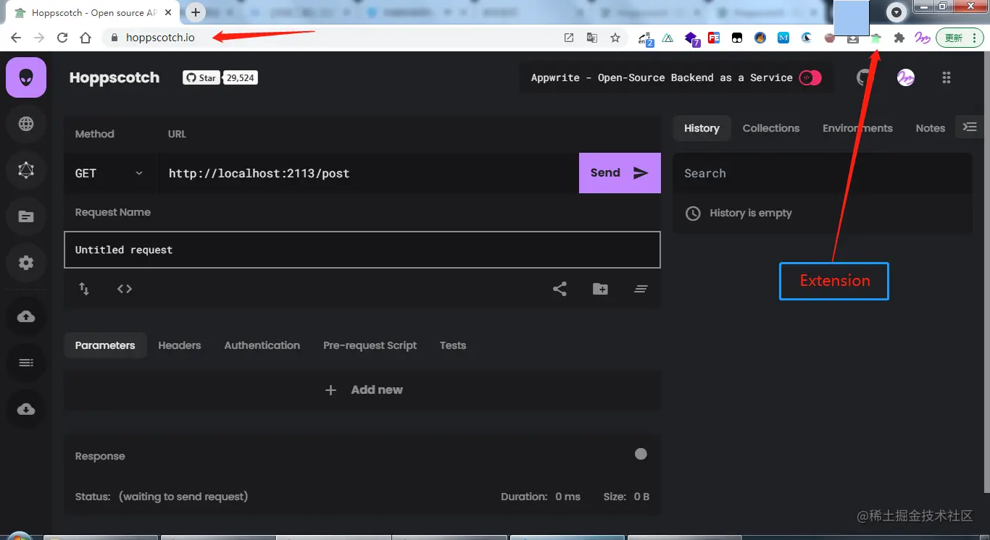This screenshot has height=540, width=990.
Task: Click the lines list sidebar icon
Action: coord(26,363)
